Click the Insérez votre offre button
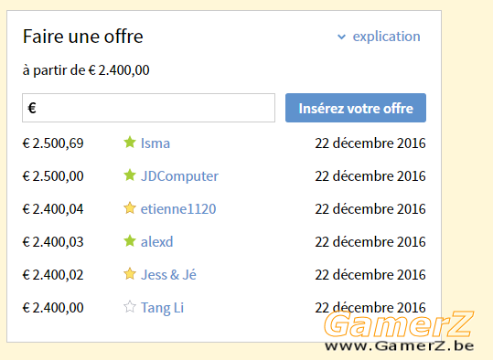Viewport: 493px width, 360px height. click(x=356, y=108)
